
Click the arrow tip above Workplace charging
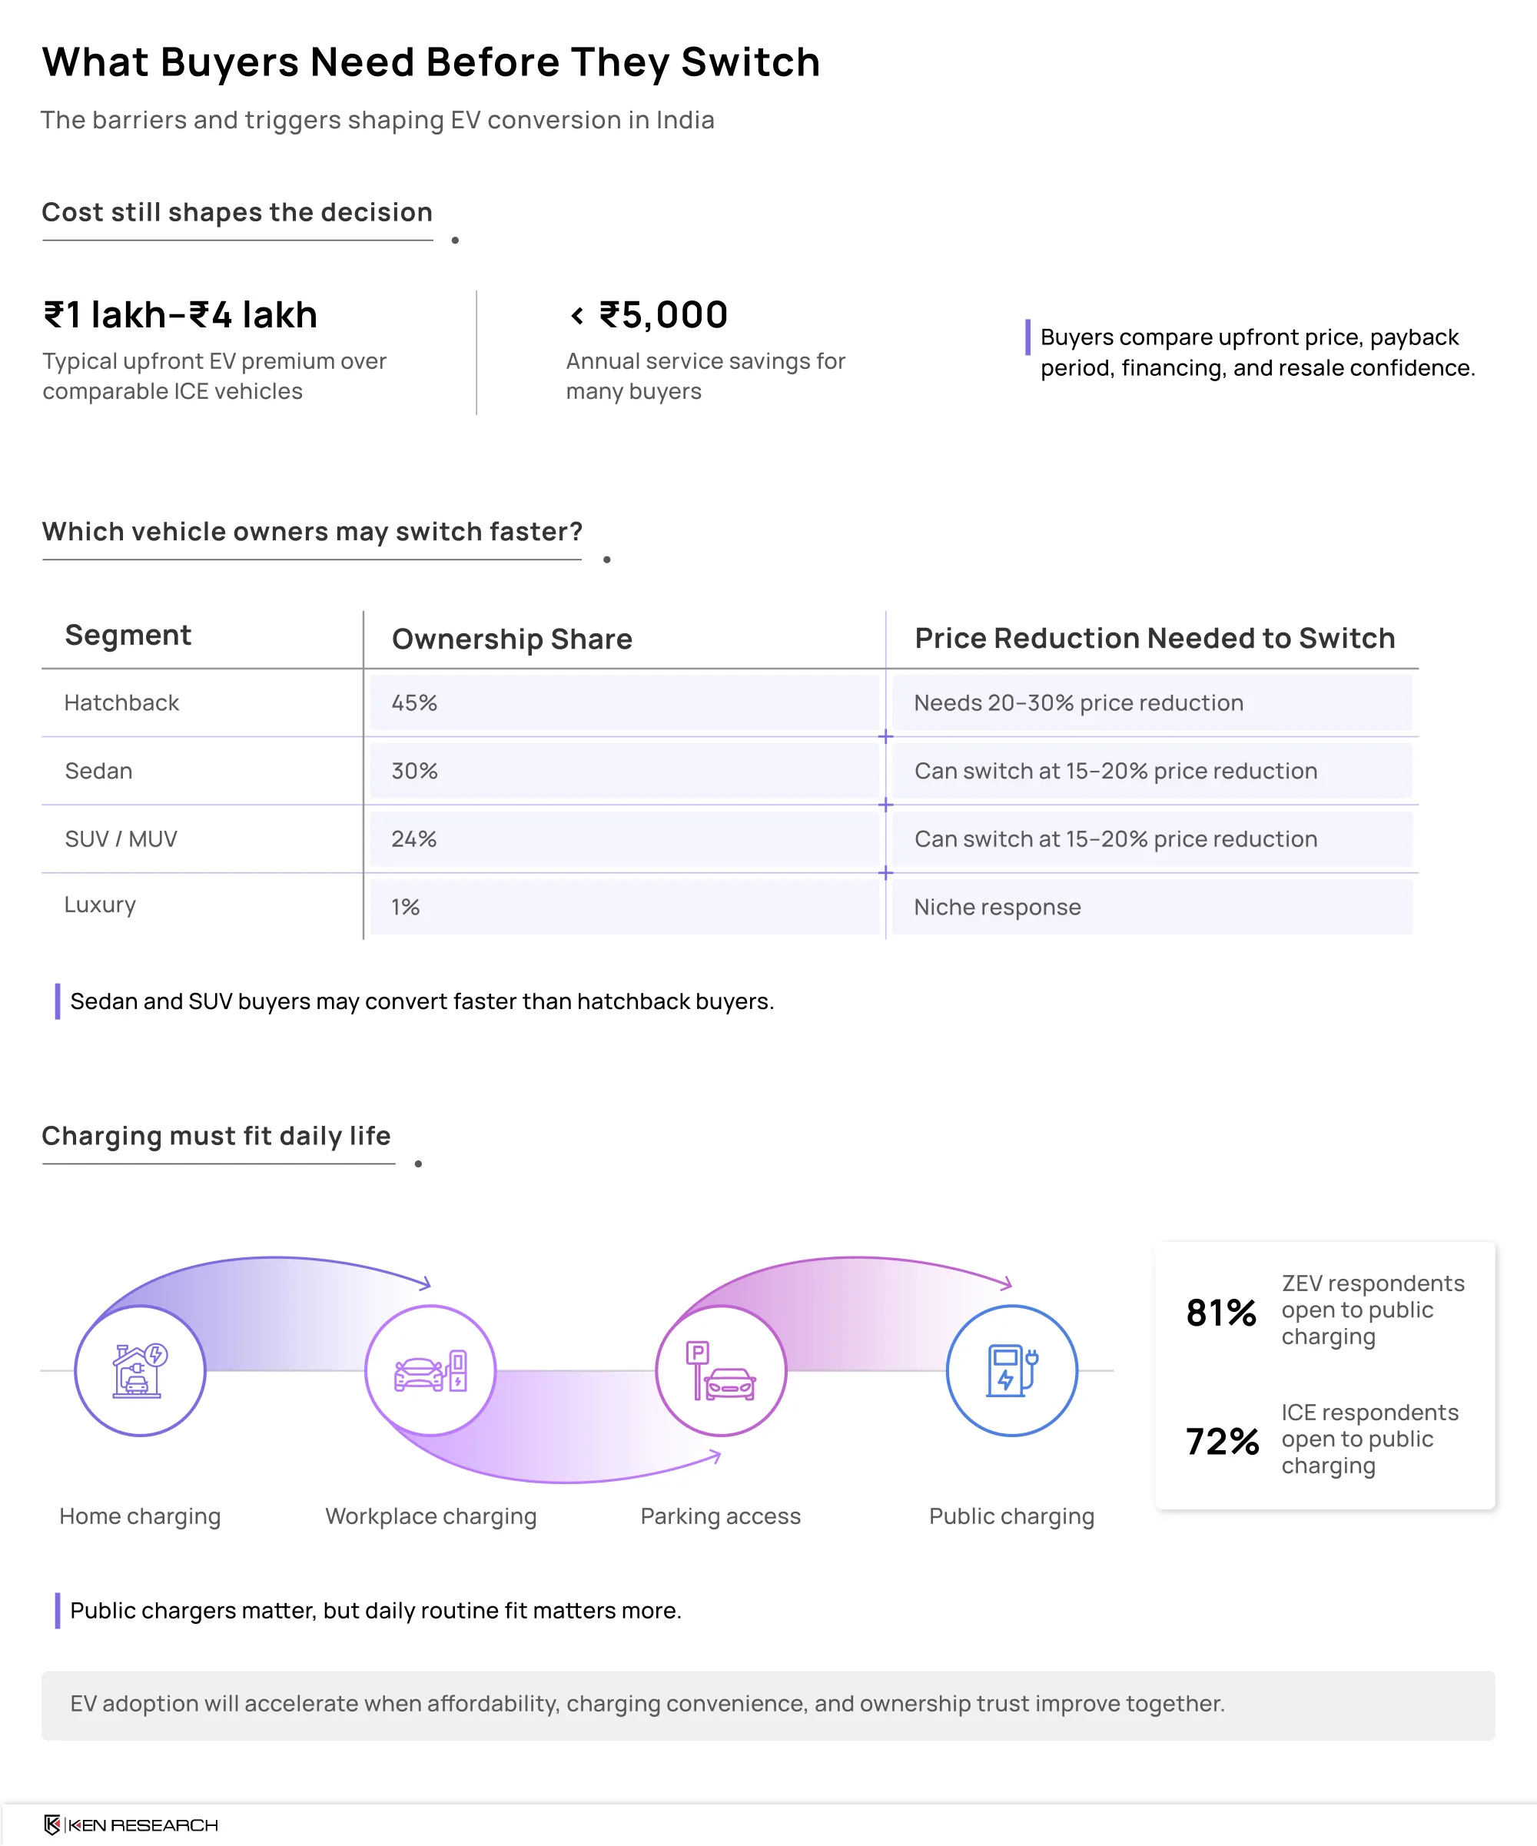[425, 1283]
